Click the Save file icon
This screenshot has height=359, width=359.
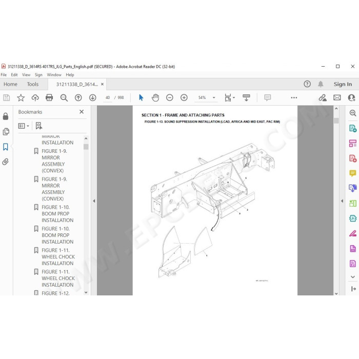[x=6, y=98]
